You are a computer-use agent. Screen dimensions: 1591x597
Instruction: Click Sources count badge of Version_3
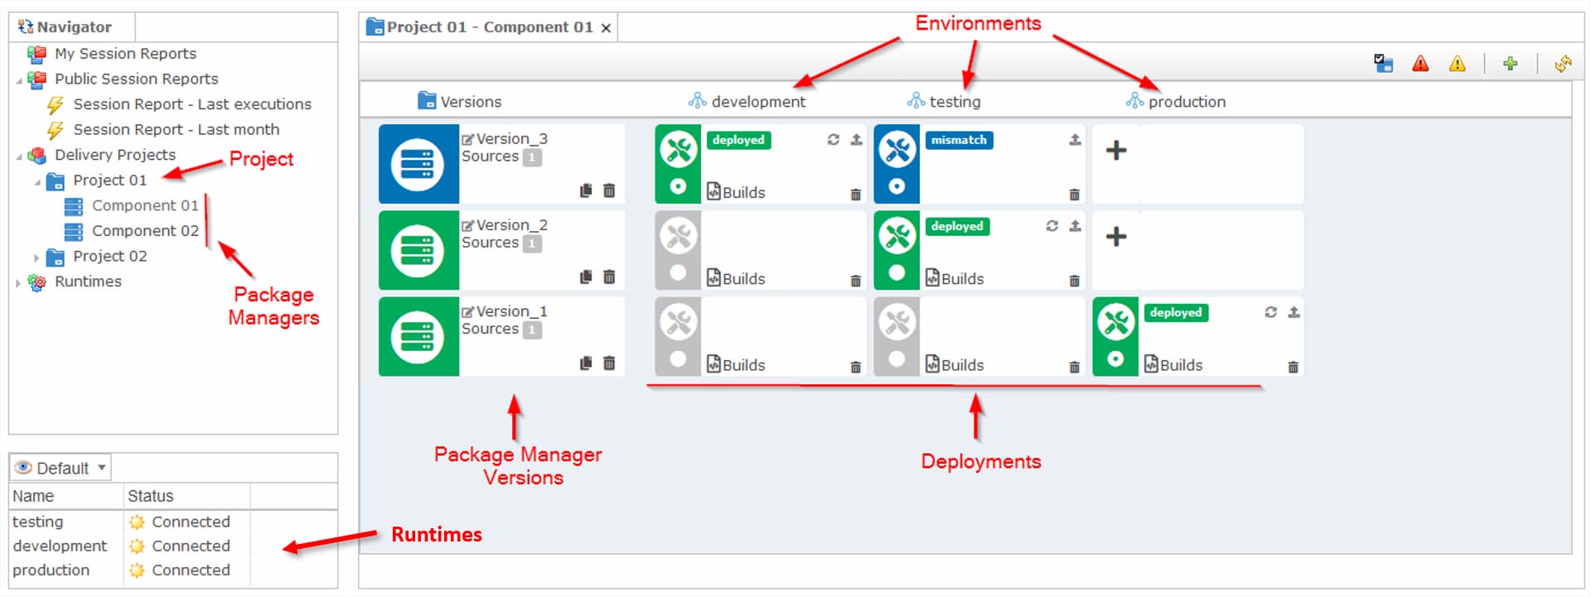(x=532, y=157)
